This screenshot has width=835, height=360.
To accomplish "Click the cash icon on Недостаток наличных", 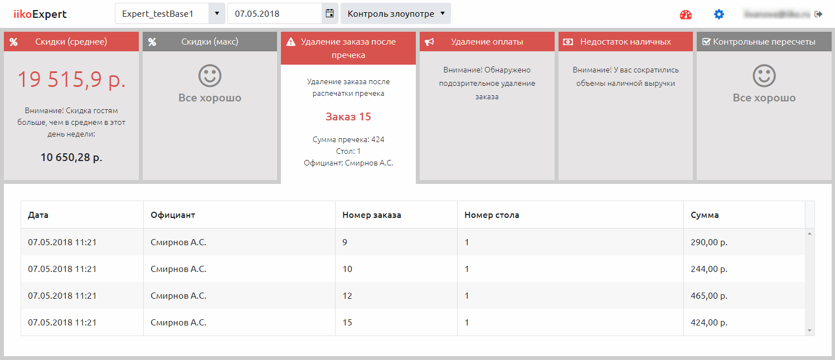I will point(567,42).
